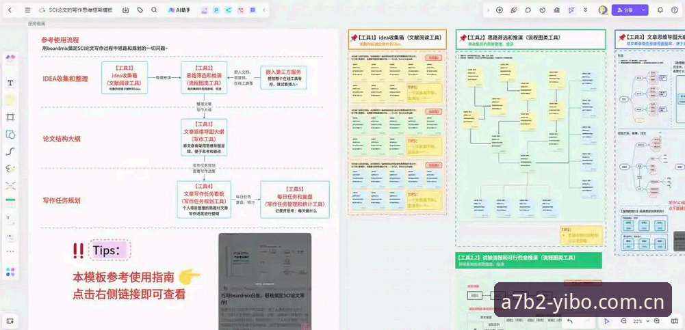
Task: Start presentation with the play icon
Action: pyautogui.click(x=500, y=10)
